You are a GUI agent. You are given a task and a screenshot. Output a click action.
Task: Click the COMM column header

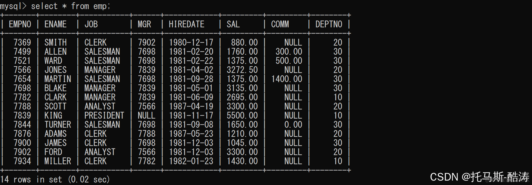coord(280,24)
